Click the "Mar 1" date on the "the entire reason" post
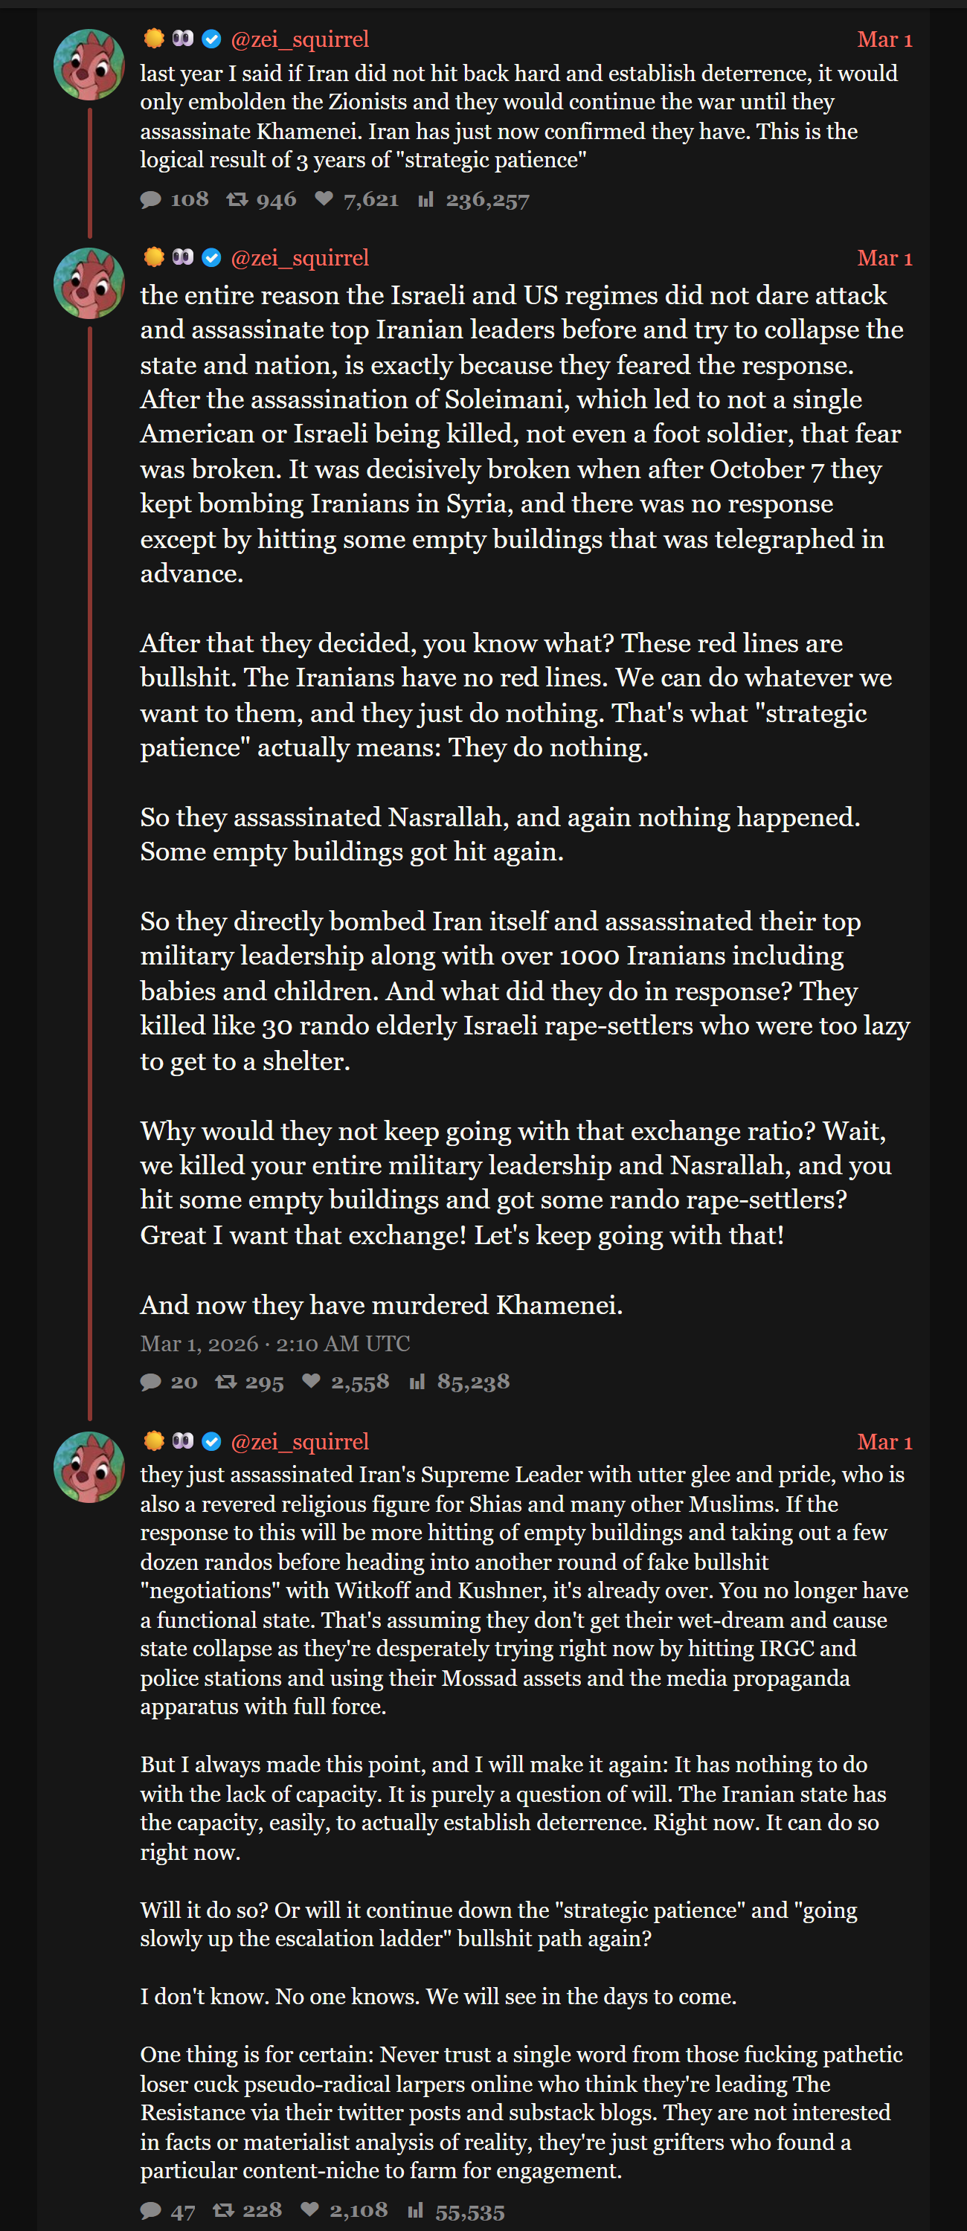Viewport: 967px width, 2231px height. [884, 258]
